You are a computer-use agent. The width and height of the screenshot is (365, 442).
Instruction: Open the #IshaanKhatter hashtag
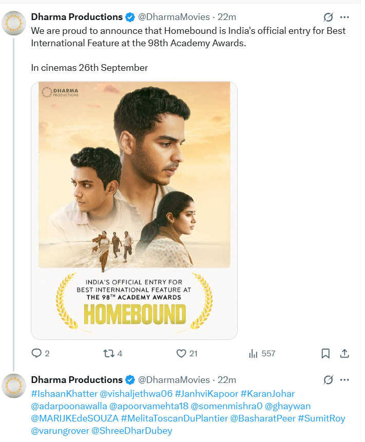pyautogui.click(x=64, y=394)
